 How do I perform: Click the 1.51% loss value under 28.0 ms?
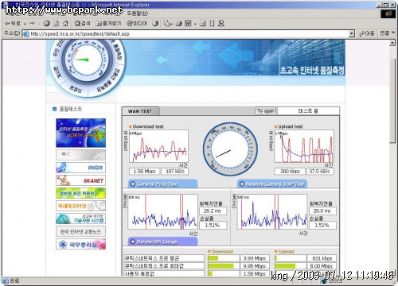click(322, 226)
